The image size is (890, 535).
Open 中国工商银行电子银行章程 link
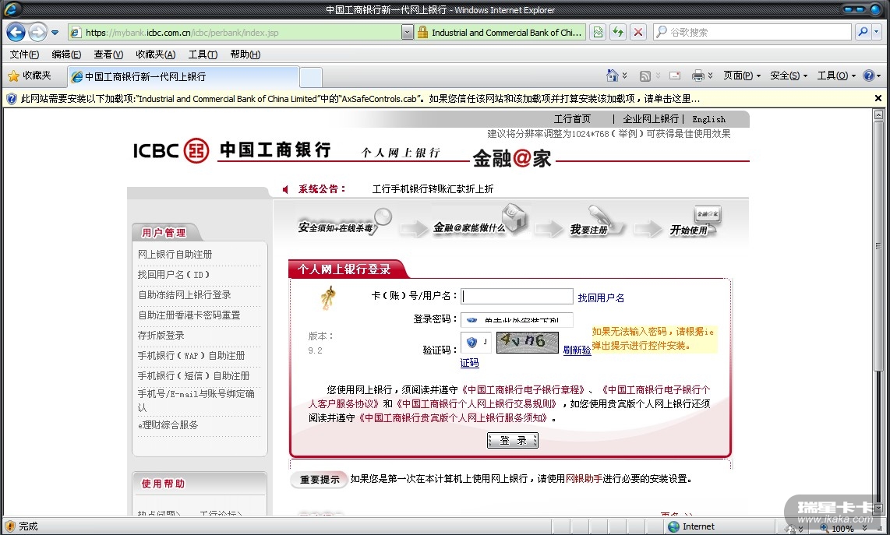click(x=524, y=389)
